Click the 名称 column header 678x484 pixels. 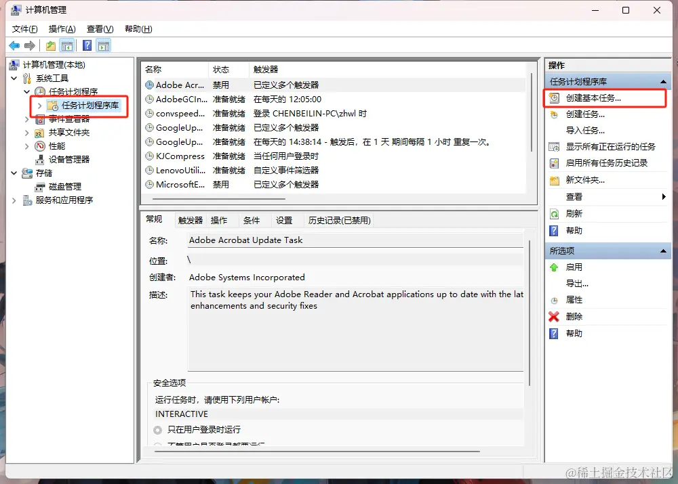click(x=175, y=70)
